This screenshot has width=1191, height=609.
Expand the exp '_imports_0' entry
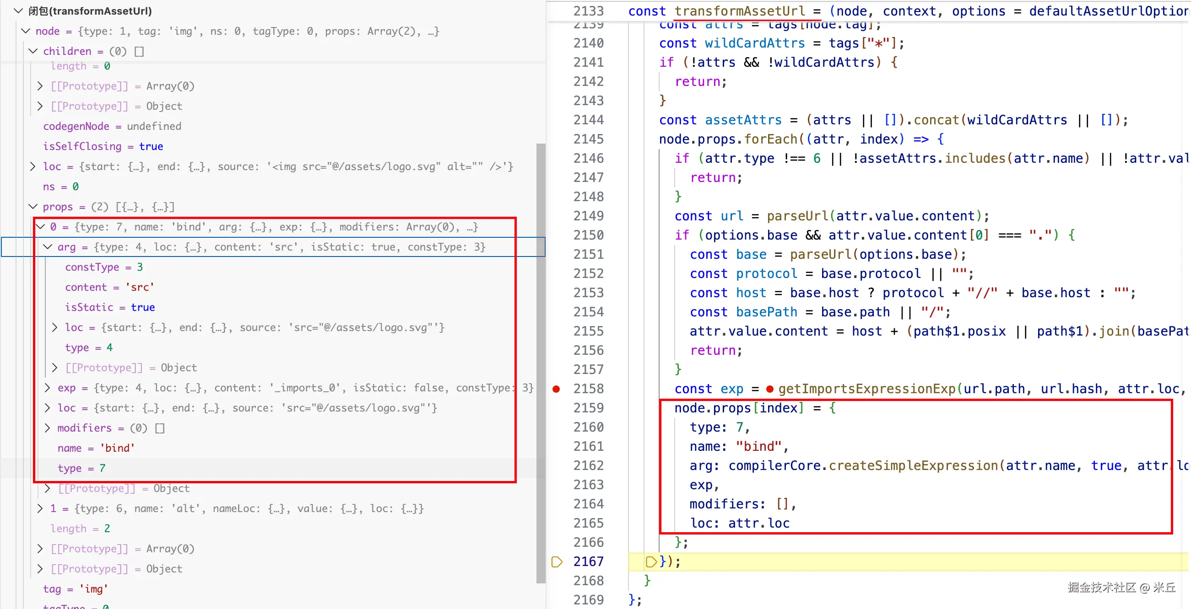point(48,388)
